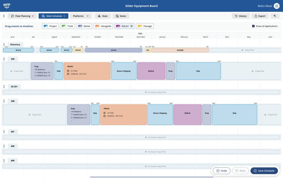Open the row menu for Discovery

[x=4, y=45]
